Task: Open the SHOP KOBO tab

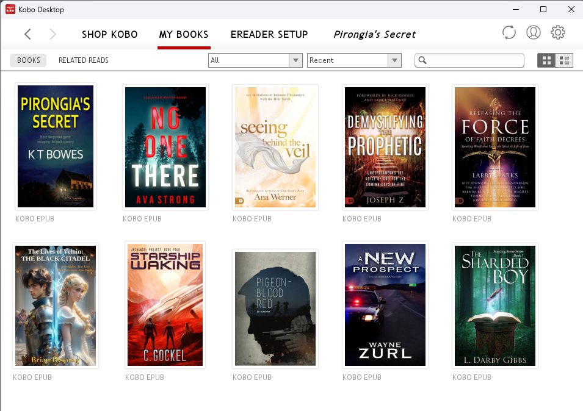Action: pos(109,35)
